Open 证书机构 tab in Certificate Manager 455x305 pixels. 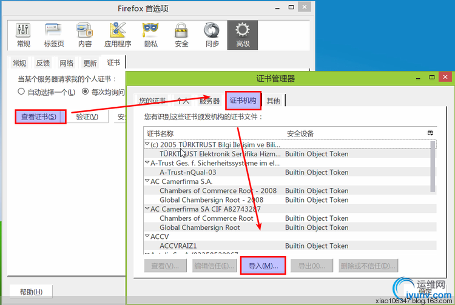point(243,101)
